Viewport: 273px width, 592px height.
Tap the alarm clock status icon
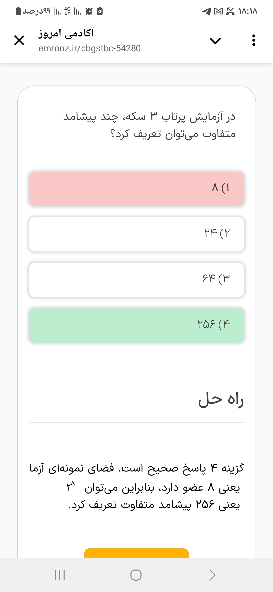pos(89,11)
